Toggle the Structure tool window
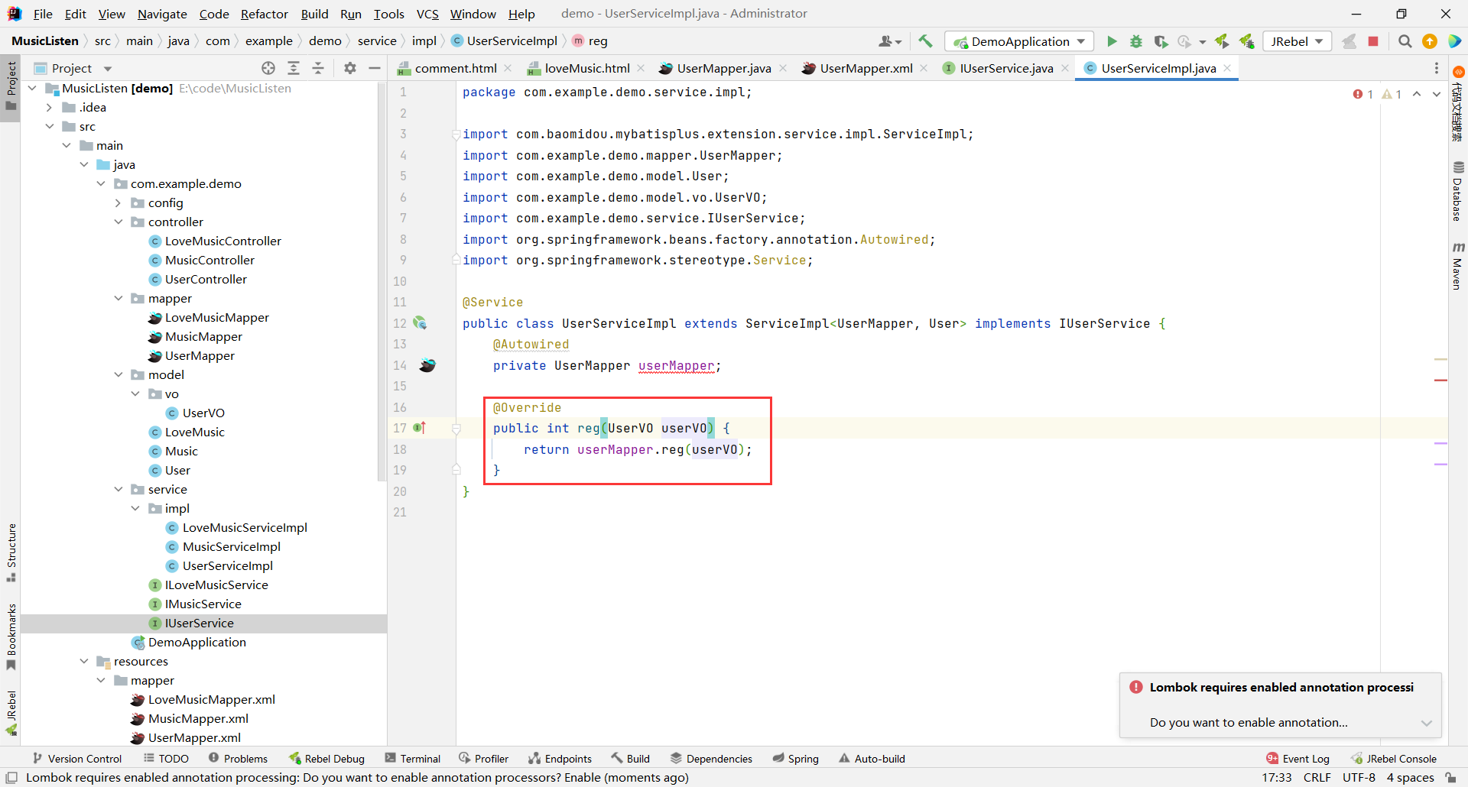 click(11, 552)
